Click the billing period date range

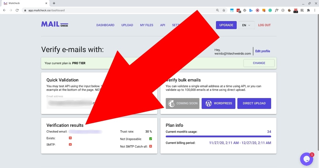coord(240,143)
